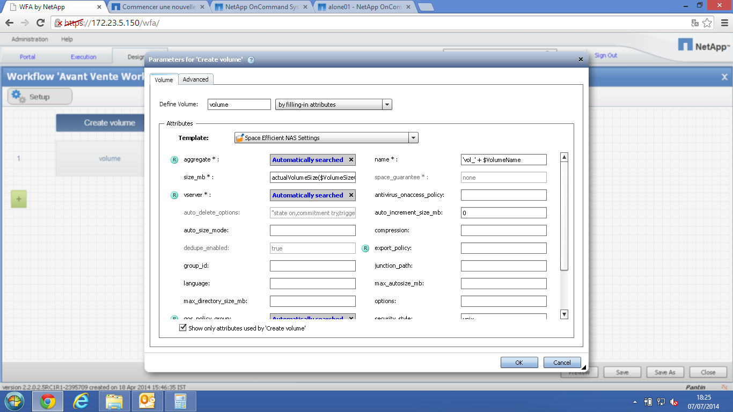Open Outlook from the taskbar
Viewport: 733px width, 412px height.
point(148,401)
